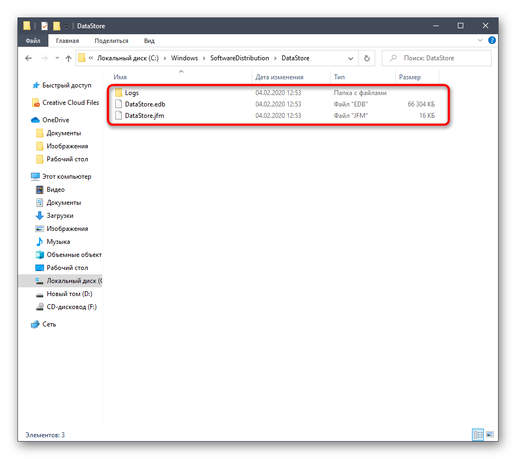The height and width of the screenshot is (459, 516).
Task: Sort by Дата изменения column header
Action: (279, 77)
